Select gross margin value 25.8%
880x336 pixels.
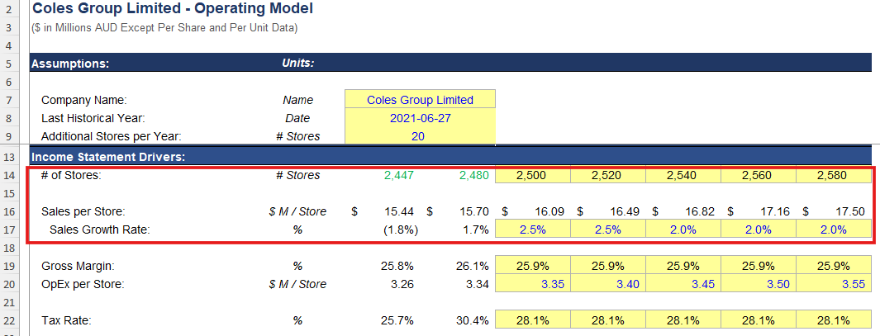(397, 266)
